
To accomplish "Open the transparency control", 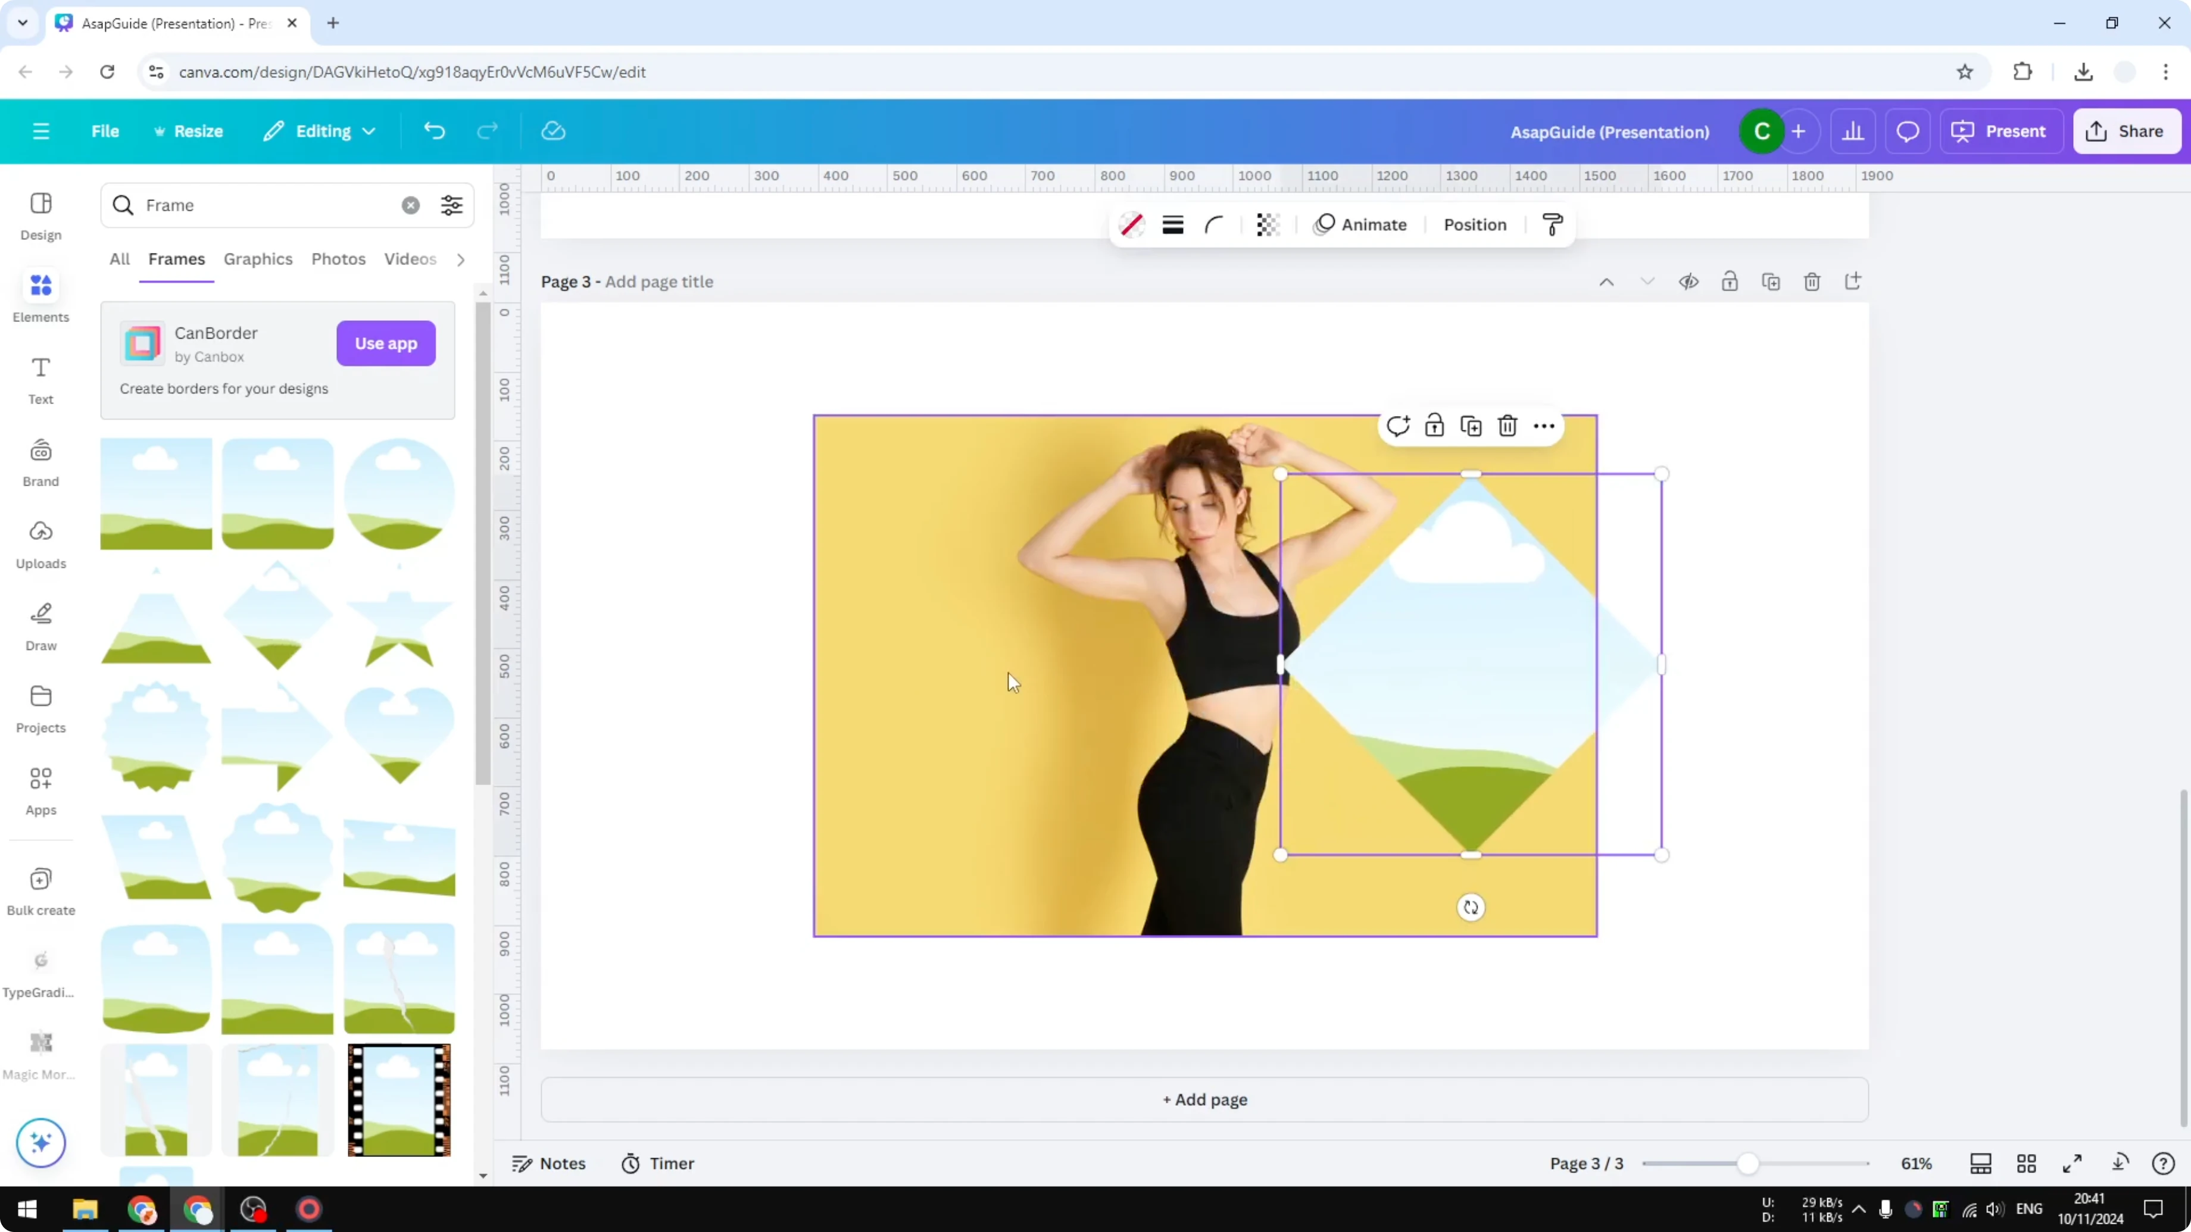I will tap(1268, 224).
